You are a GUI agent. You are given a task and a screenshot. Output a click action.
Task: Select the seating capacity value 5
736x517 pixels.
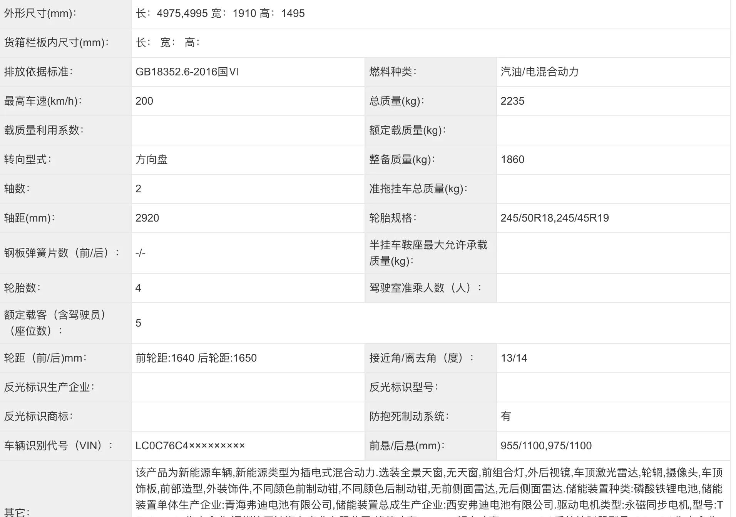point(138,323)
